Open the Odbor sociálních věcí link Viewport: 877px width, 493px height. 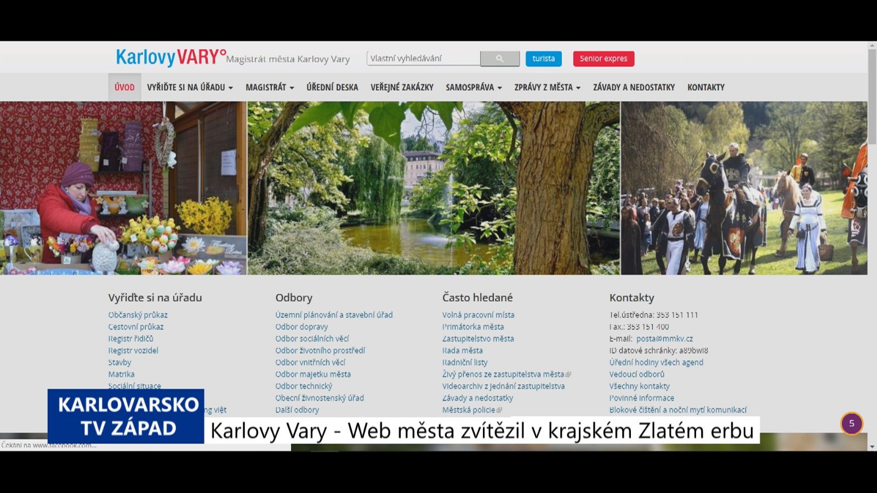coord(312,339)
